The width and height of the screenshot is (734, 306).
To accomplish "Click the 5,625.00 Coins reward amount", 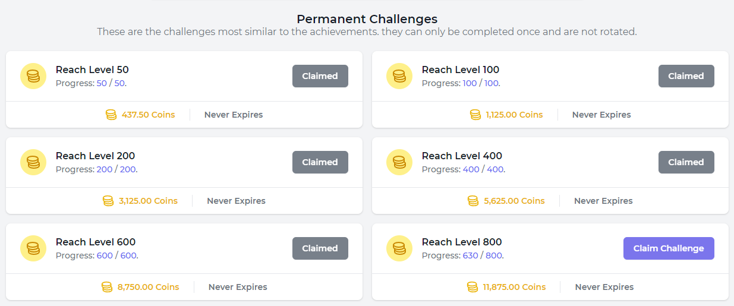I will pos(514,201).
